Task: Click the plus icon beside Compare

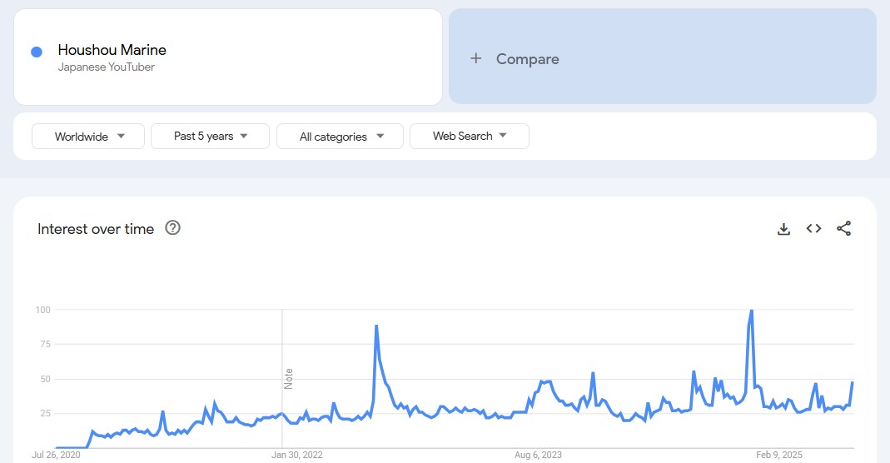Action: click(476, 58)
